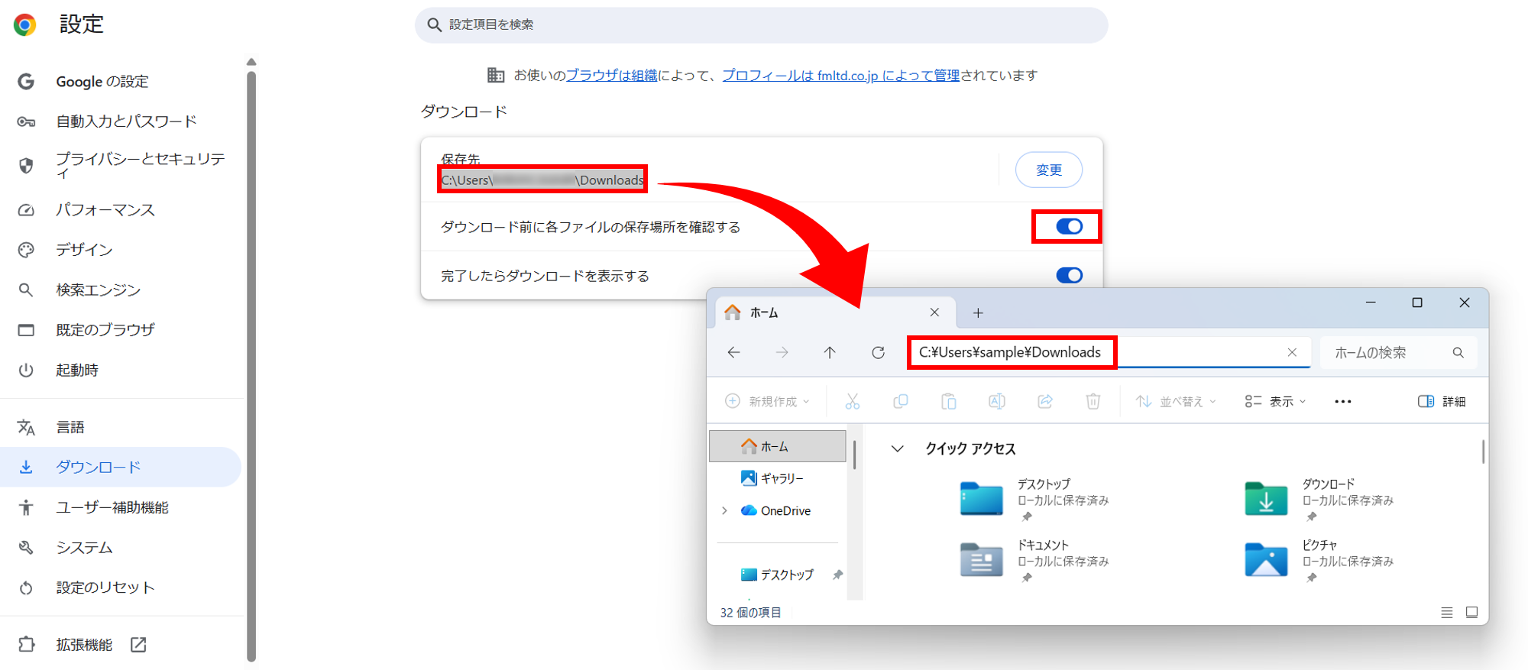Viewport: 1528px width, 670px height.
Task: Open a new File Explorer tab with plus
Action: click(x=978, y=312)
